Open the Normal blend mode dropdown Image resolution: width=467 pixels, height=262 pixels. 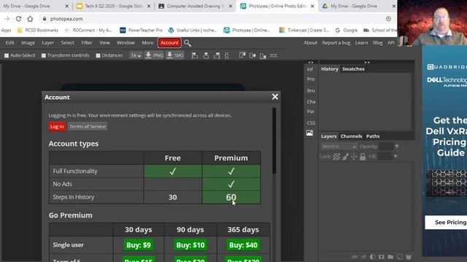[339, 146]
